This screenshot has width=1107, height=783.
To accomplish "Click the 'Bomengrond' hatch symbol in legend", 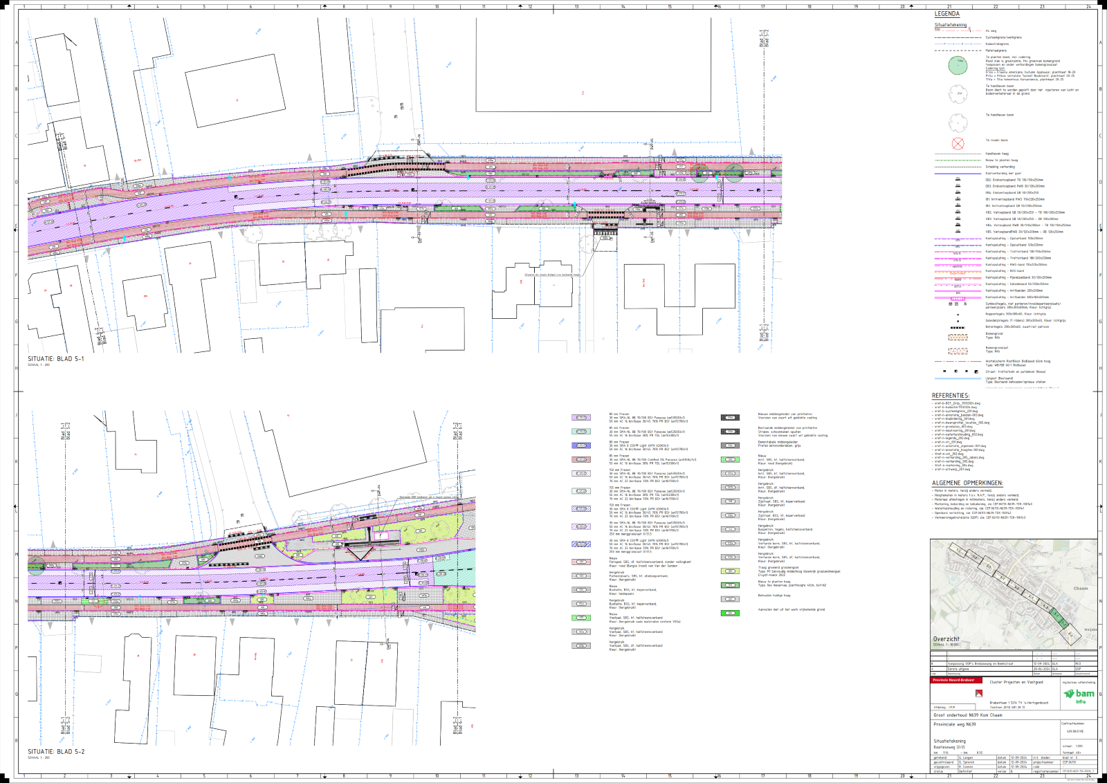I will (x=958, y=337).
